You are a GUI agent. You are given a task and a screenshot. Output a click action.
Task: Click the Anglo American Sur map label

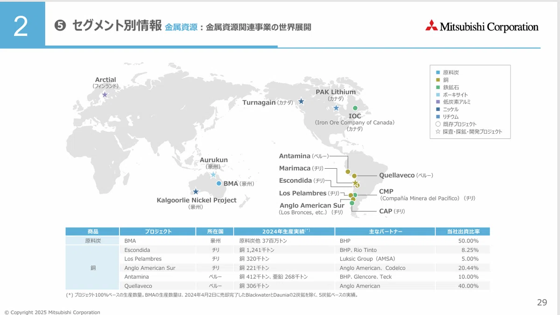[x=312, y=205]
